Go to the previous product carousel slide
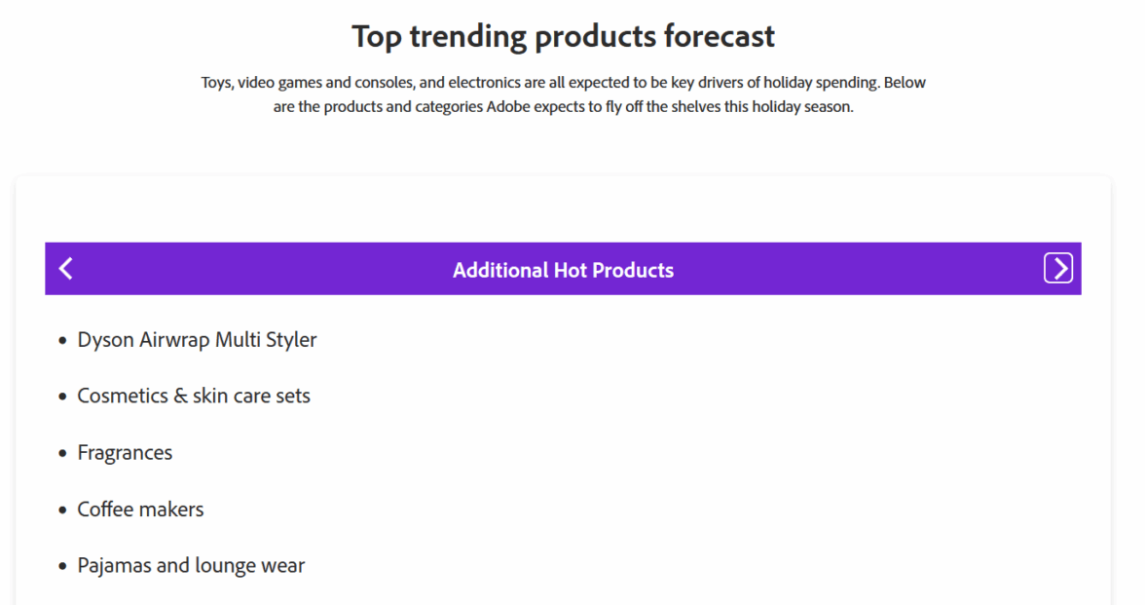Image resolution: width=1145 pixels, height=605 pixels. click(x=66, y=269)
